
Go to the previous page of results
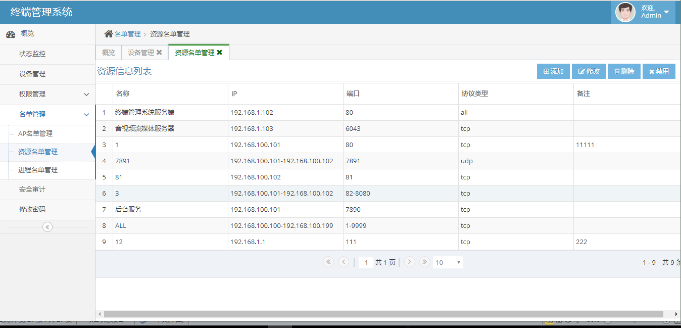pos(344,262)
